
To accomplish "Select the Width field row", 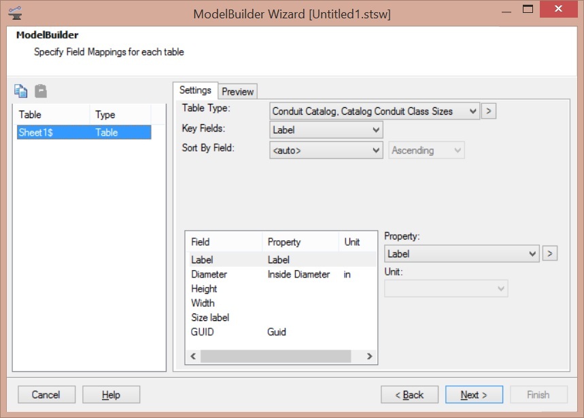I will pyautogui.click(x=283, y=303).
